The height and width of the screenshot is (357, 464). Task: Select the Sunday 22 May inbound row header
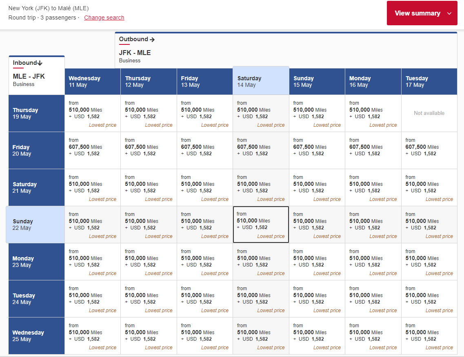coord(36,225)
